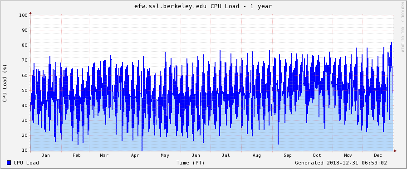Click the Apr label on time axis
Image resolution: width=407 pixels, height=169 pixels.
(135, 155)
